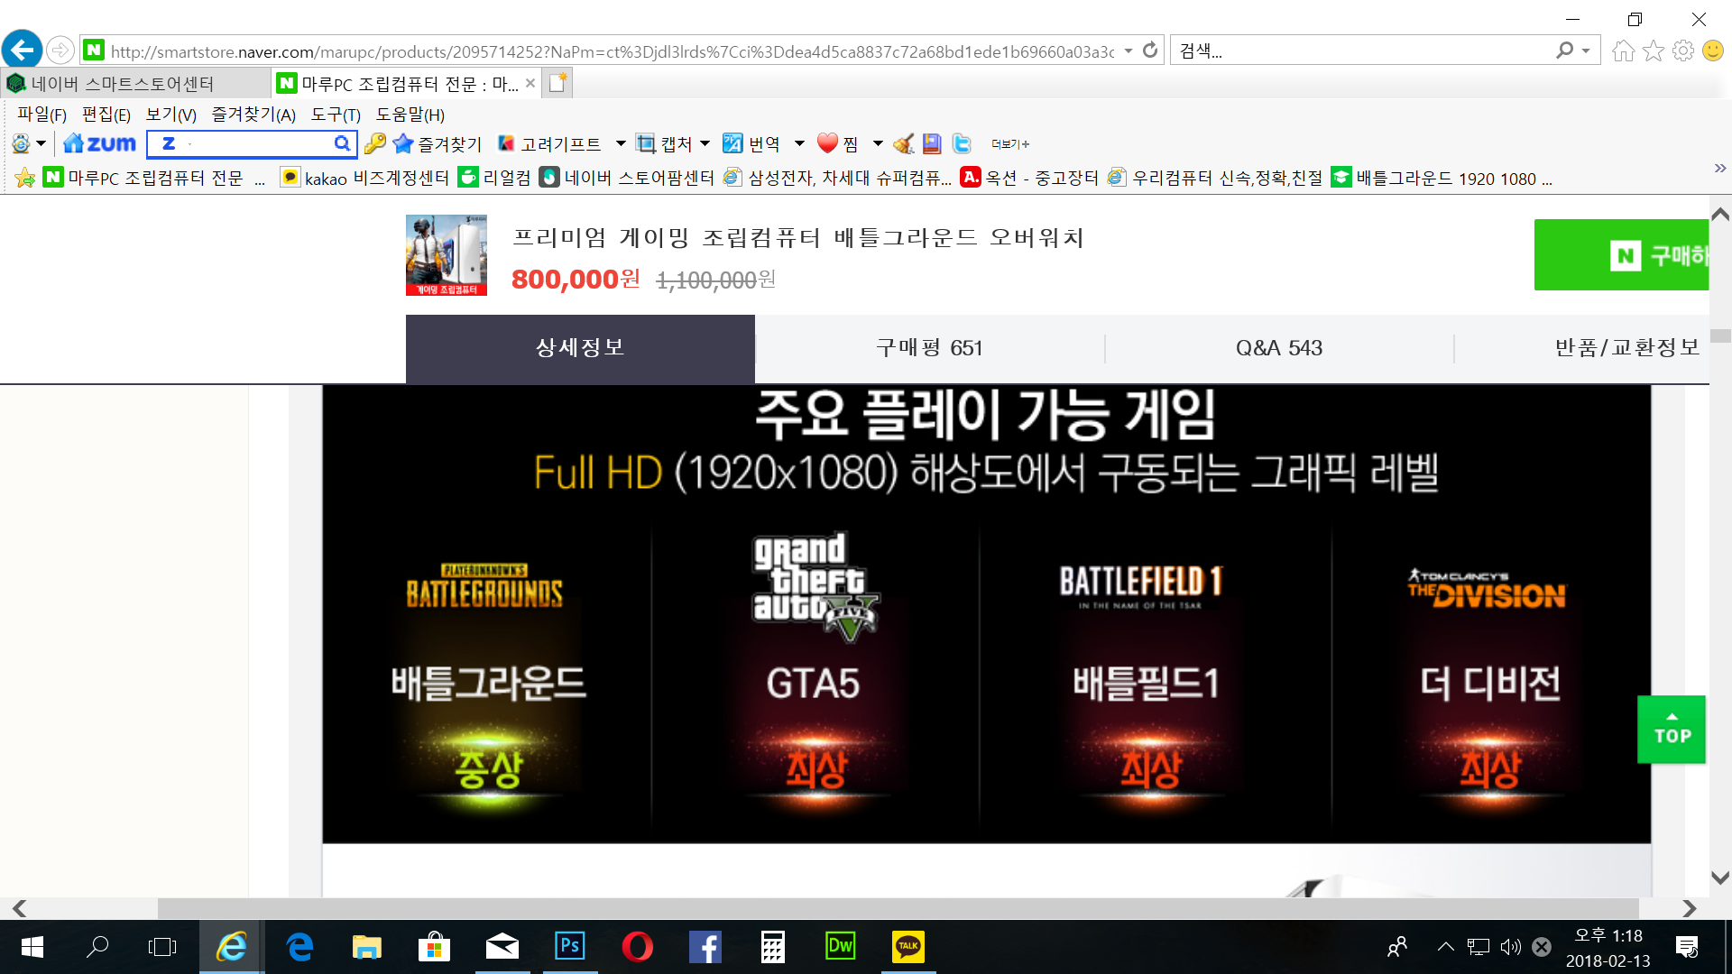Click the smiley feedback icon

pos(1713,51)
